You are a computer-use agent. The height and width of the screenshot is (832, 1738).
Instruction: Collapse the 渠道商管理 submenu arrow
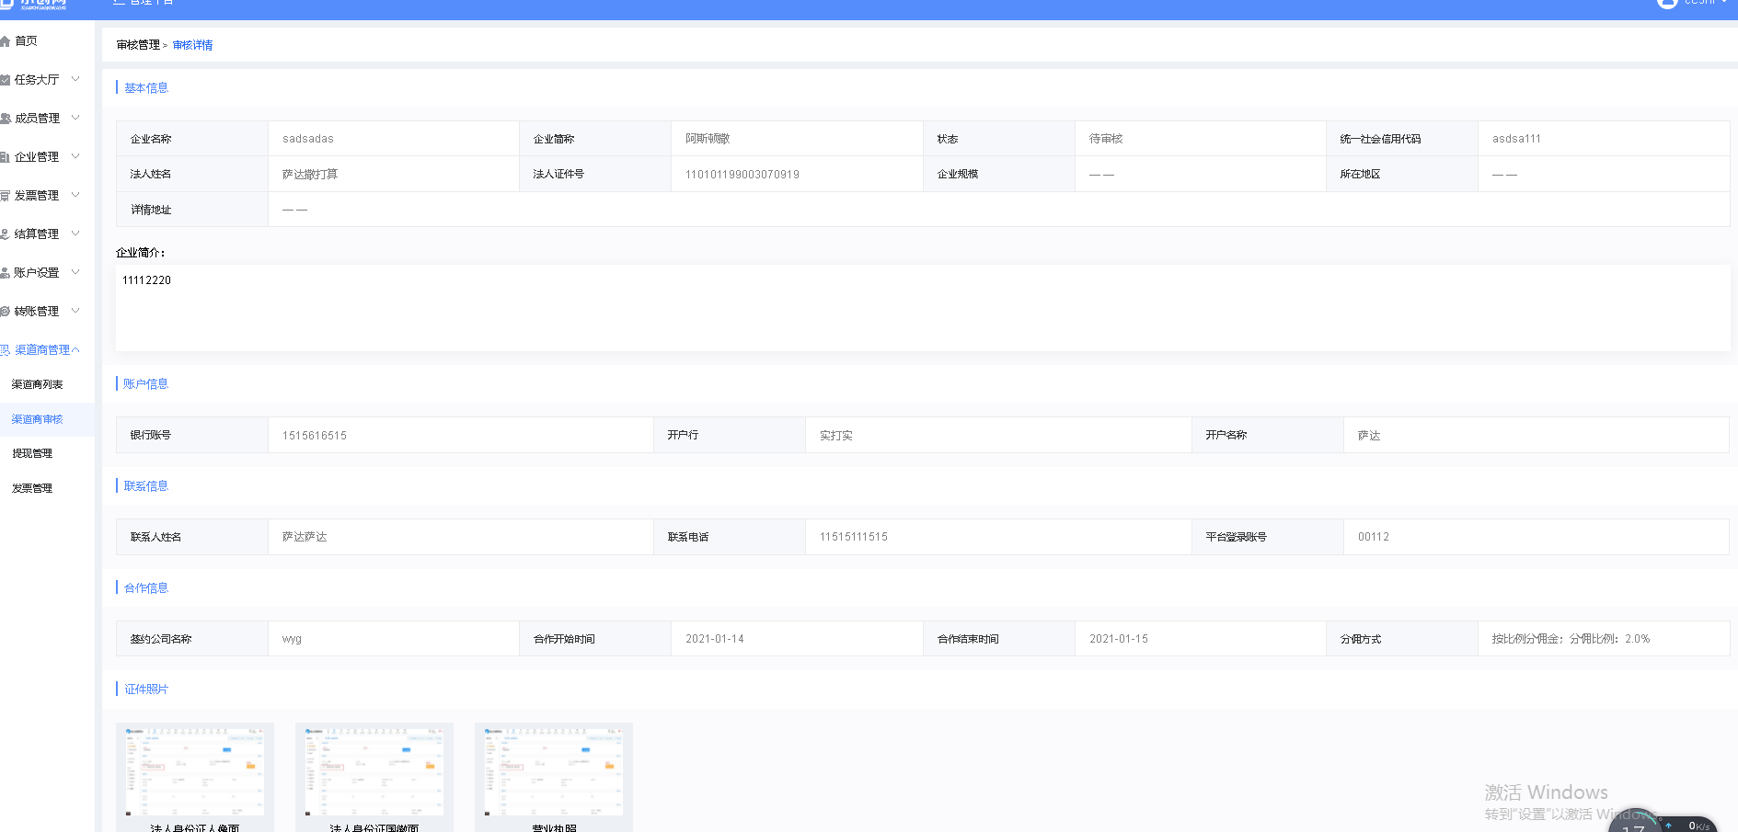coord(75,349)
